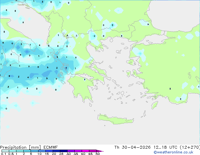Click the precipitation value "4" on the map
The width and height of the screenshot is (200, 155).
click(x=28, y=77)
